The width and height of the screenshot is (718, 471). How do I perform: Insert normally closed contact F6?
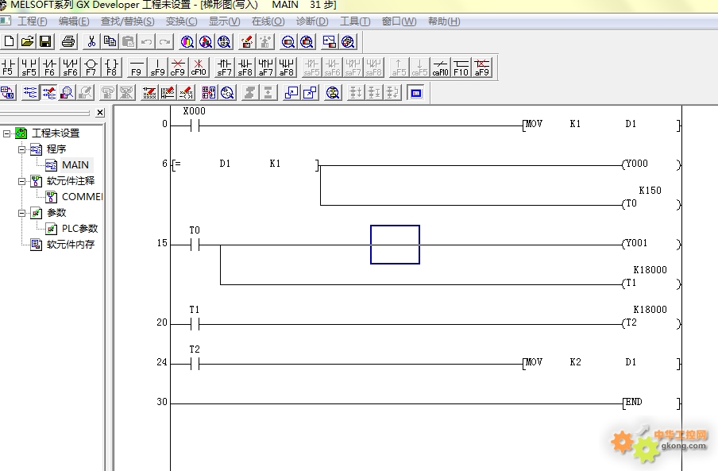[49, 68]
